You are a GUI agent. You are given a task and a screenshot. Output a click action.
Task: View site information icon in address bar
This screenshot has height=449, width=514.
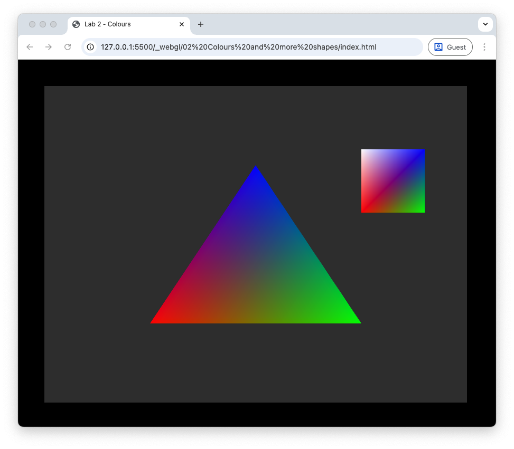(90, 47)
